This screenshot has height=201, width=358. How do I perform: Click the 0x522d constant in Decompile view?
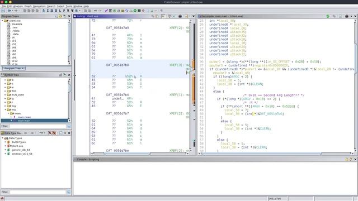(x=289, y=106)
